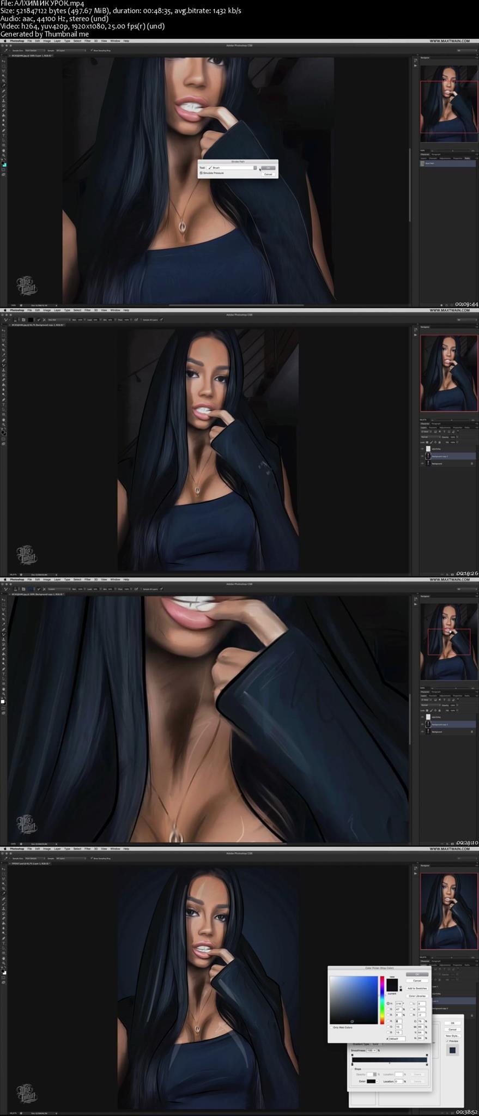Hide the Background layer in the 00:19:26 frame
This screenshot has width=479, height=1116.
(422, 463)
